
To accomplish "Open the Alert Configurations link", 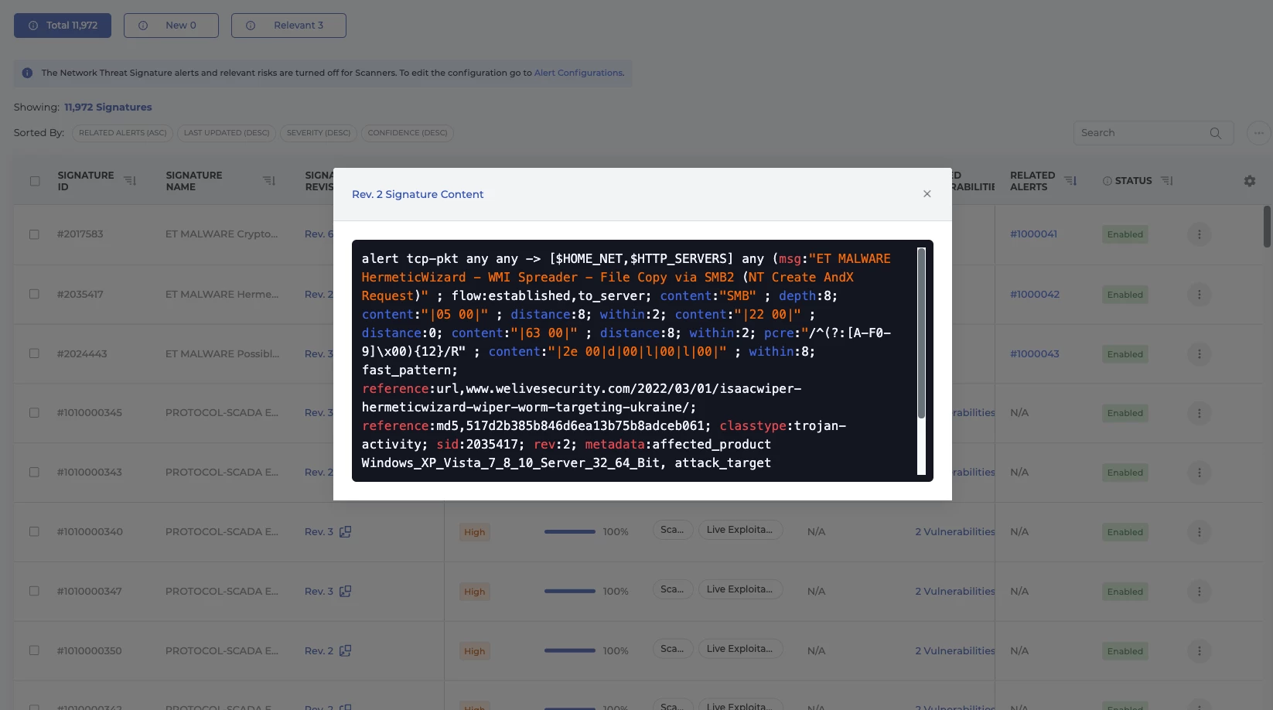I will coord(578,73).
